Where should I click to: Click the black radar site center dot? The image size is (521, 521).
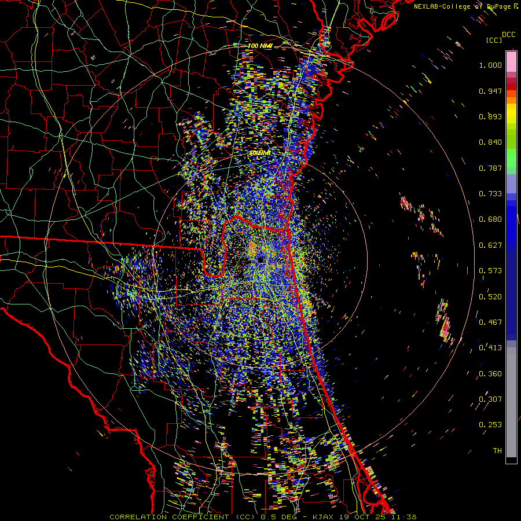click(x=260, y=259)
